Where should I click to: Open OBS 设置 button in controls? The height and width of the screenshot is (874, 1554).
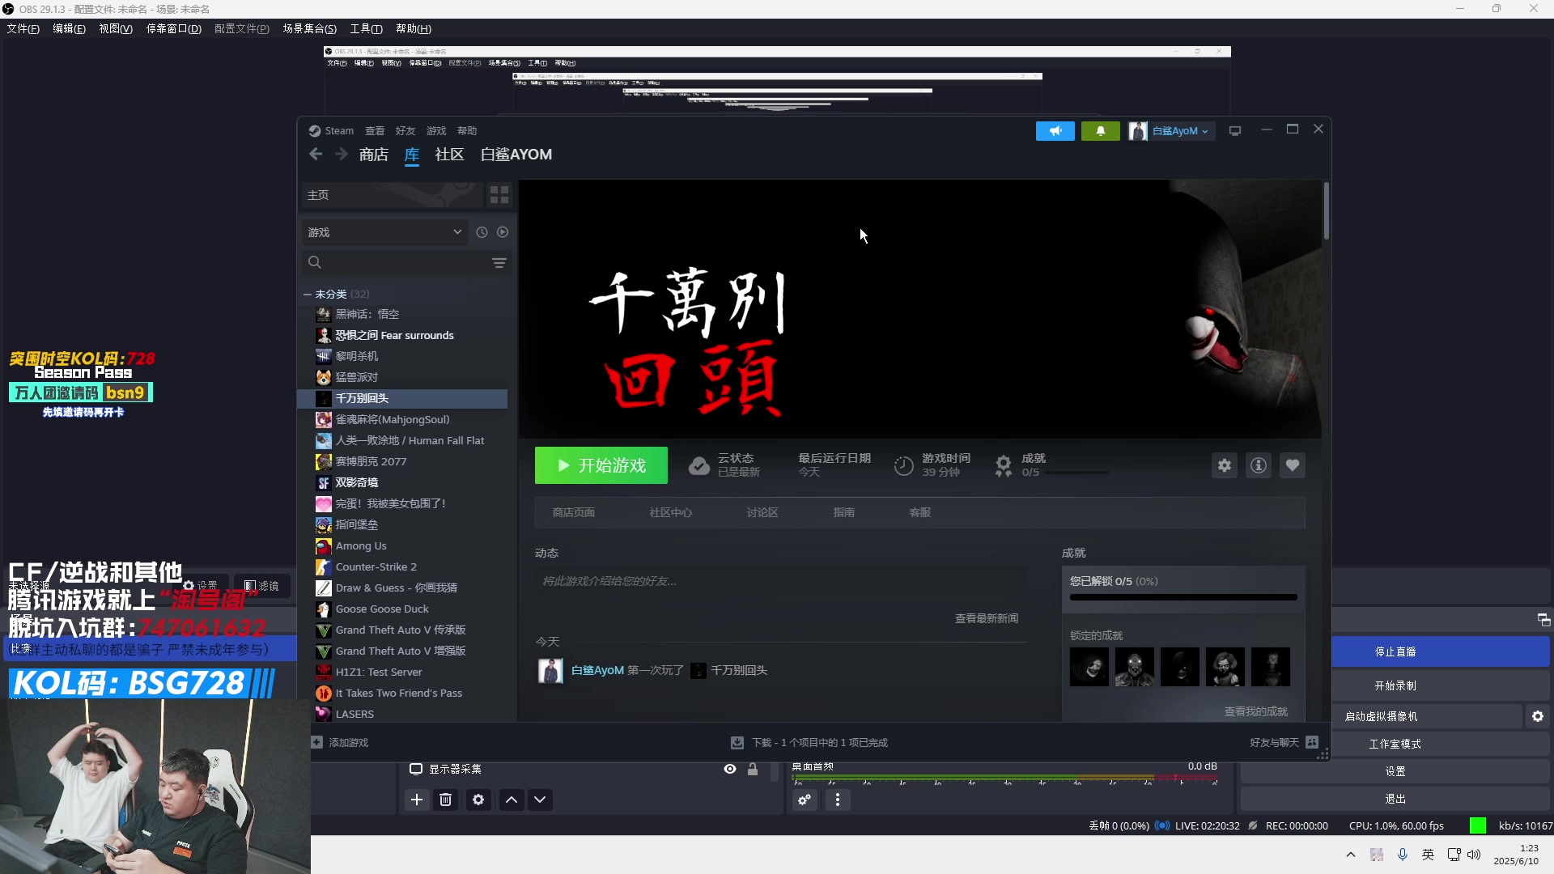tap(1395, 771)
